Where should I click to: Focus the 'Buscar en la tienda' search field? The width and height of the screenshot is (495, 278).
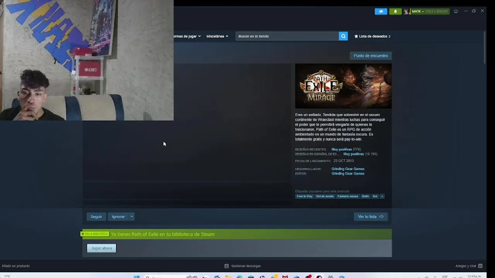pos(287,36)
